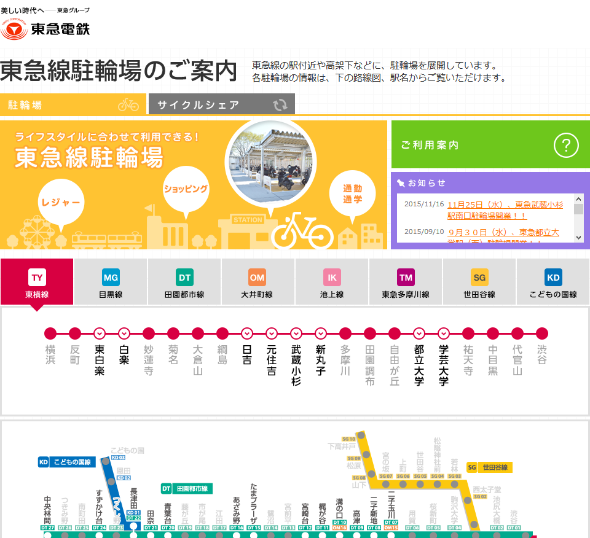Click the bicycle icon on 駐輪場 tab
The image size is (590, 538).
[x=128, y=105]
